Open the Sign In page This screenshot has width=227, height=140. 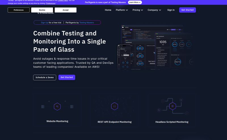[x=171, y=10]
